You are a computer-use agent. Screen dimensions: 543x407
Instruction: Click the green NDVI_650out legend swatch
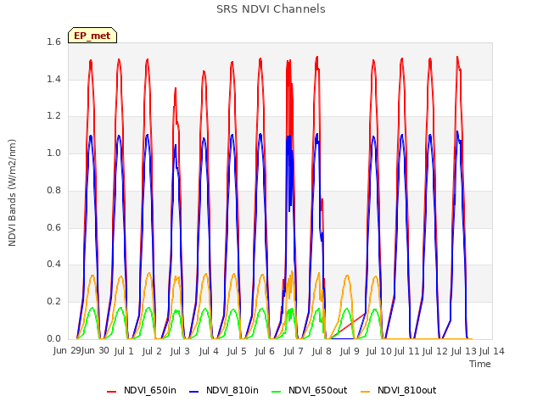pos(277,392)
